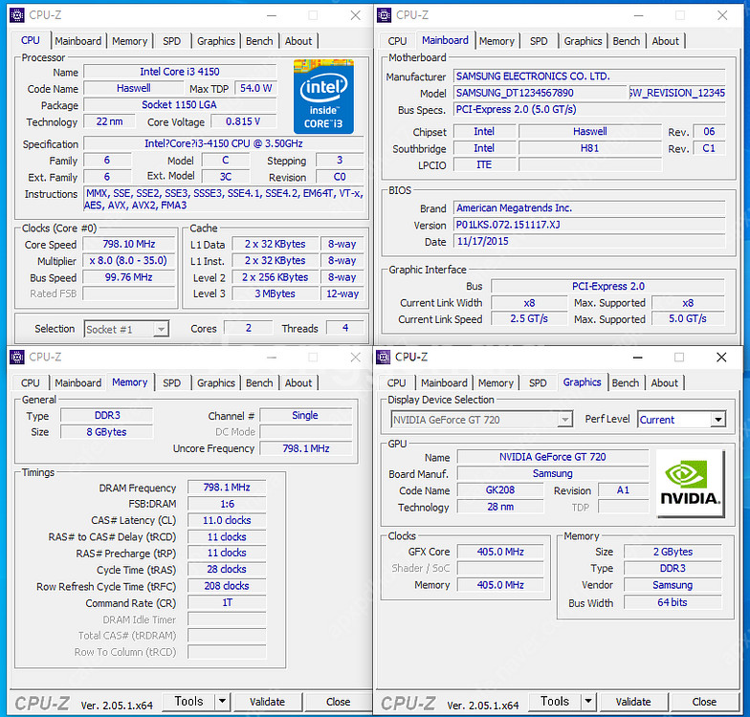Click the BIOS date '11/17/2015'
The image size is (750, 717).
(589, 241)
